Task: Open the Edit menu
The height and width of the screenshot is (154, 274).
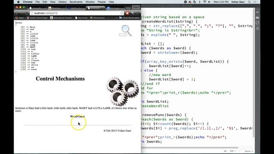Action: [45, 2]
